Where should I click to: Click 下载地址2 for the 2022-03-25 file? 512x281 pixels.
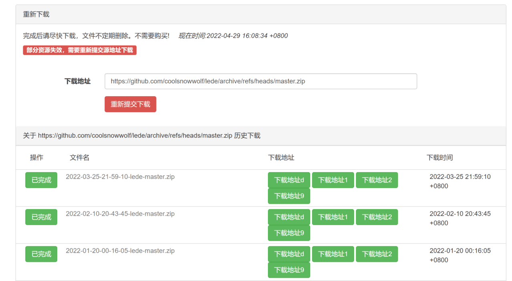coord(377,180)
